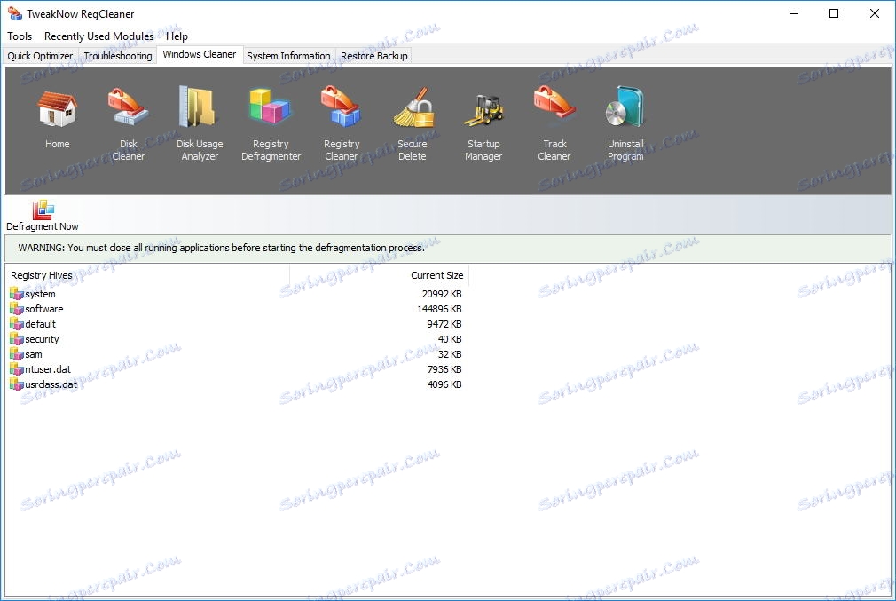The width and height of the screenshot is (896, 601).
Task: Select the 'default' hive row name
Action: (x=40, y=324)
